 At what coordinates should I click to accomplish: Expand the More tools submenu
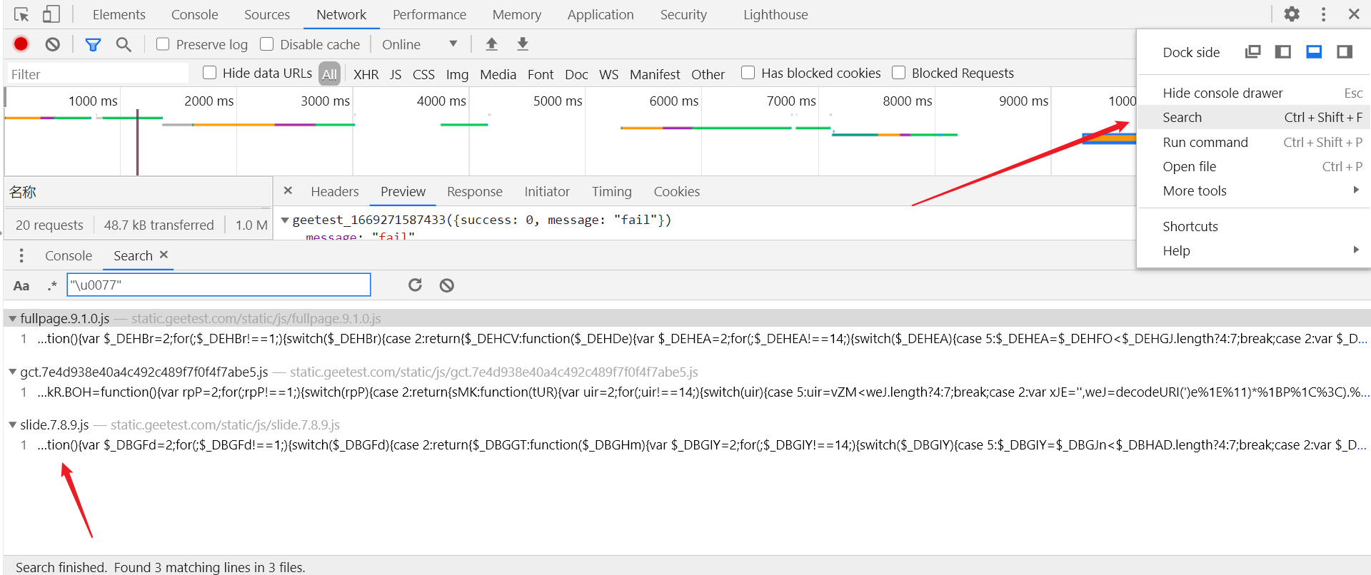click(1253, 190)
